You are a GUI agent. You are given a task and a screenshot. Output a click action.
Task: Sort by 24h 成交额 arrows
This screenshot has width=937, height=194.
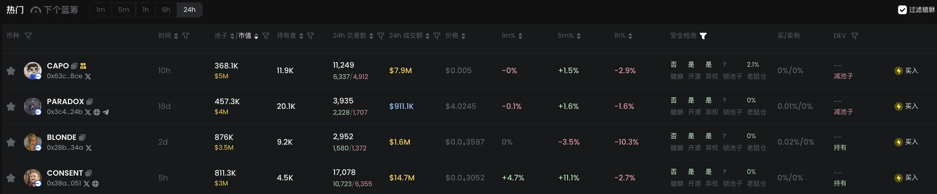tap(428, 36)
